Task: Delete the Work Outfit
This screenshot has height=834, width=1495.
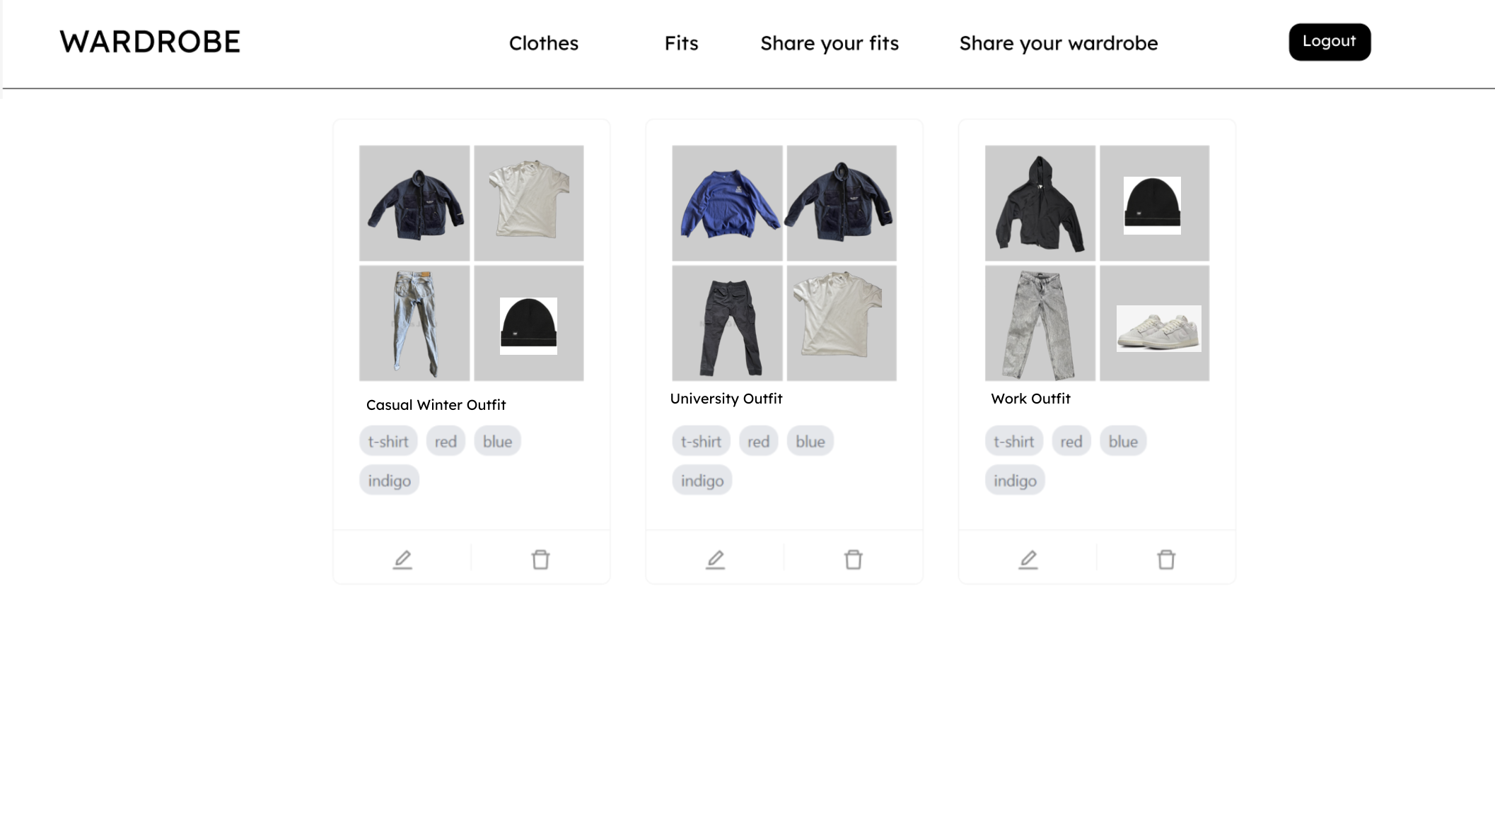Action: click(1166, 558)
